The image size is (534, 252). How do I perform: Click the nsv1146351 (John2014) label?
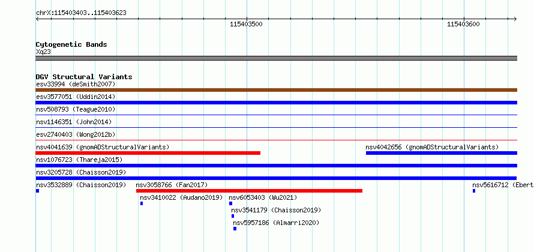74,122
